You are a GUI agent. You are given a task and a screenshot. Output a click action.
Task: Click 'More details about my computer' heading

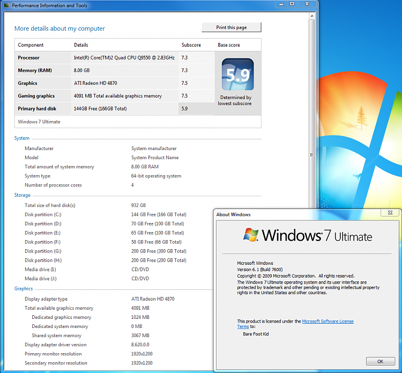click(59, 28)
